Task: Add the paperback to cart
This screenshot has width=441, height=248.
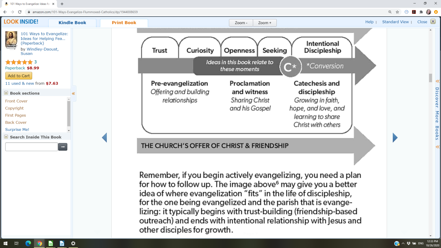Action: pos(19,76)
